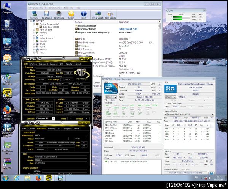Open the Mozilla Firefox desktop icon
This screenshot has width=228, height=189.
coord(7,113)
